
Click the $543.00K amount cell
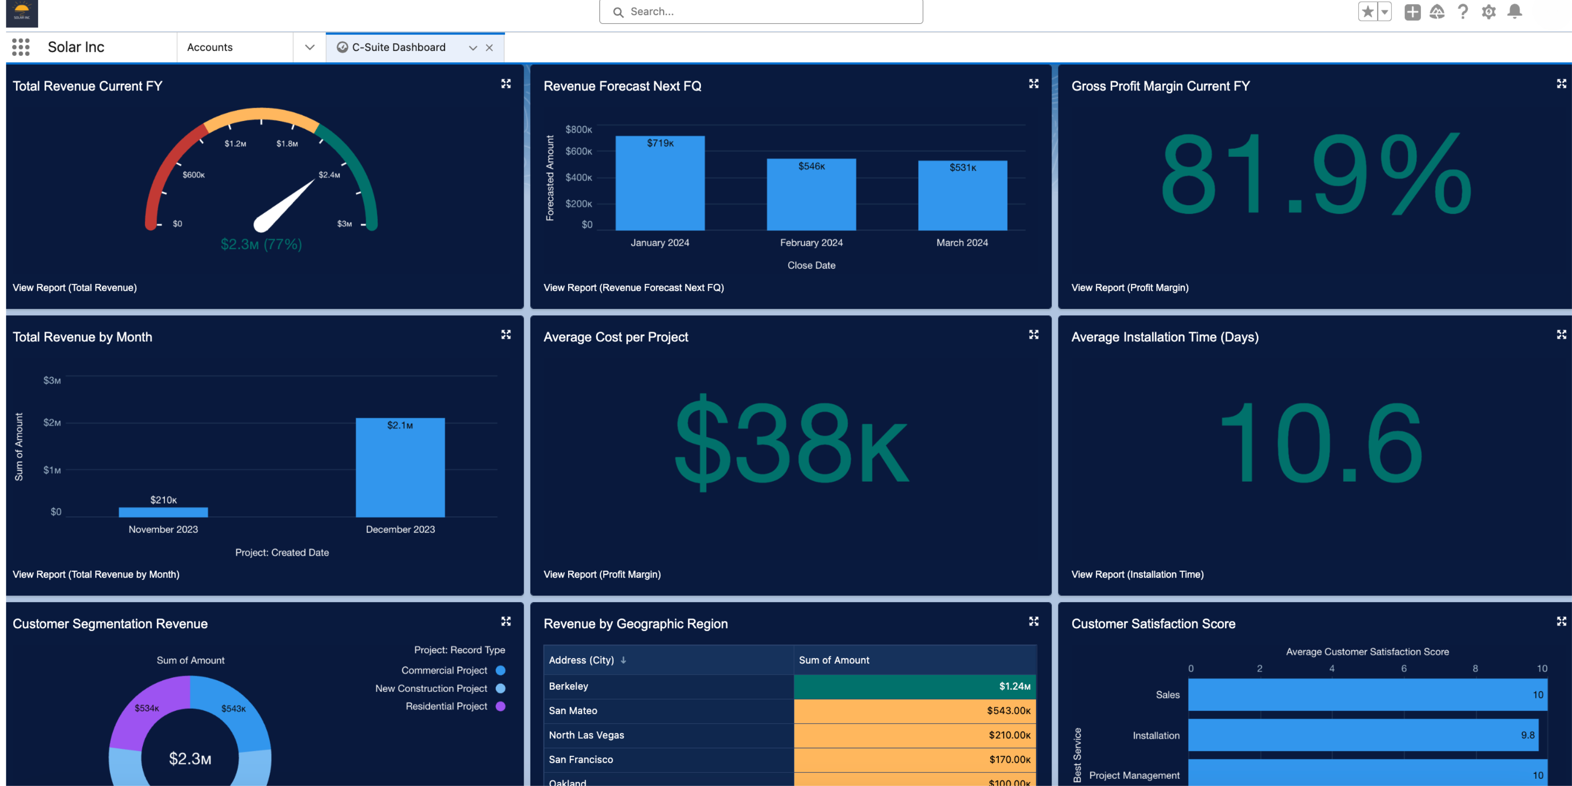[915, 711]
